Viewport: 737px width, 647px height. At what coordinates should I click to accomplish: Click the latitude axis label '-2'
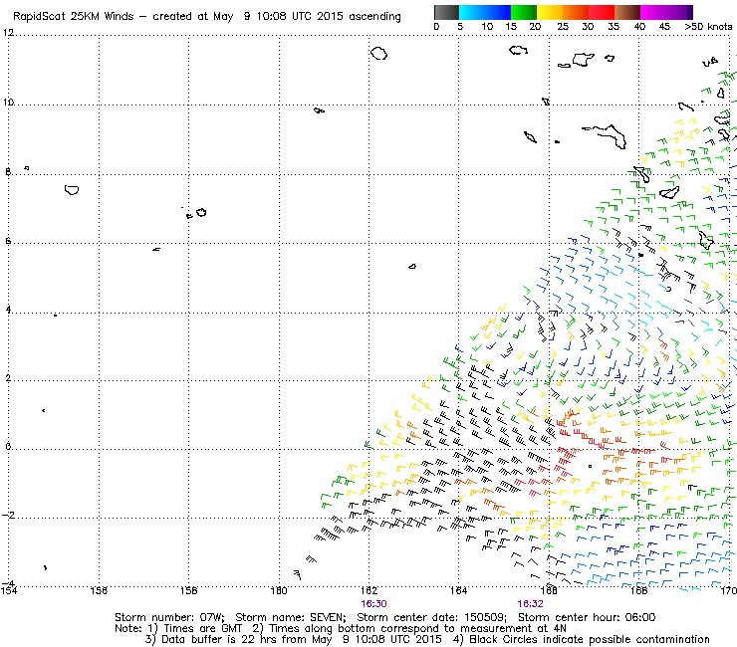8,516
